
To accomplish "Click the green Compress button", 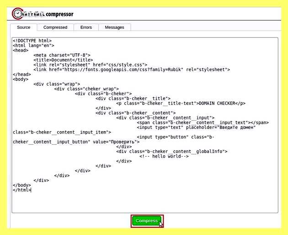I will [147, 221].
